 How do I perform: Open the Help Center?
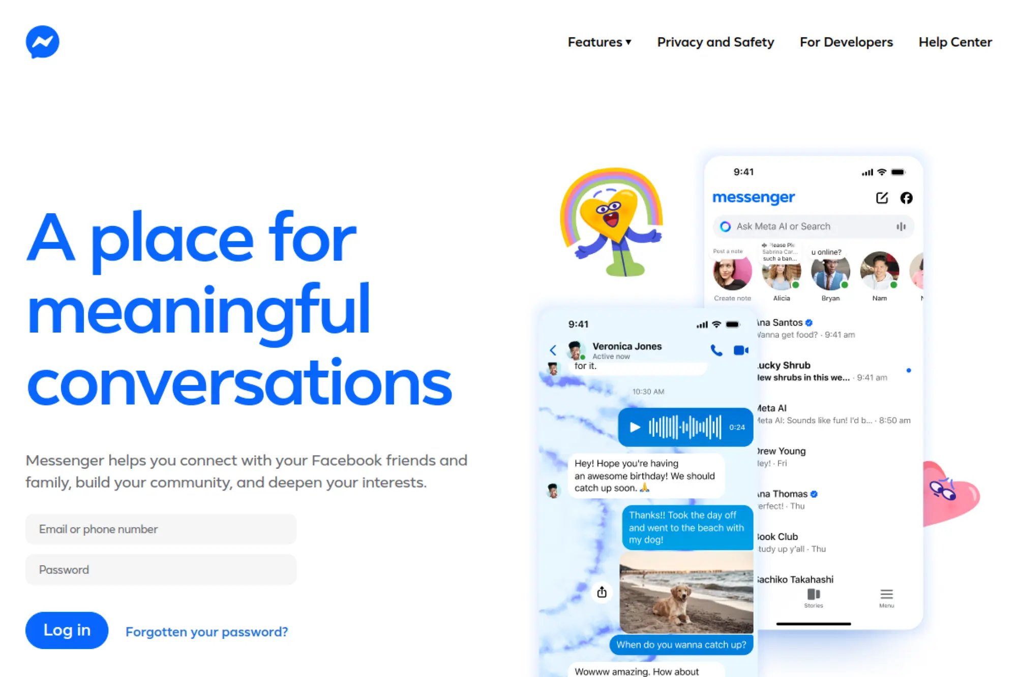coord(955,42)
